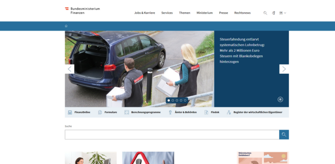335x164 pixels.
Task: Click the home breadcrumb icon
Action: tap(66, 26)
